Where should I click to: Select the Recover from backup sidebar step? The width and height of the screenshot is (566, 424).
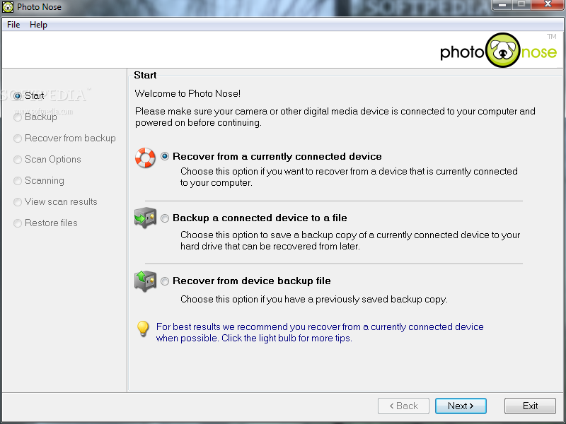[x=64, y=139]
